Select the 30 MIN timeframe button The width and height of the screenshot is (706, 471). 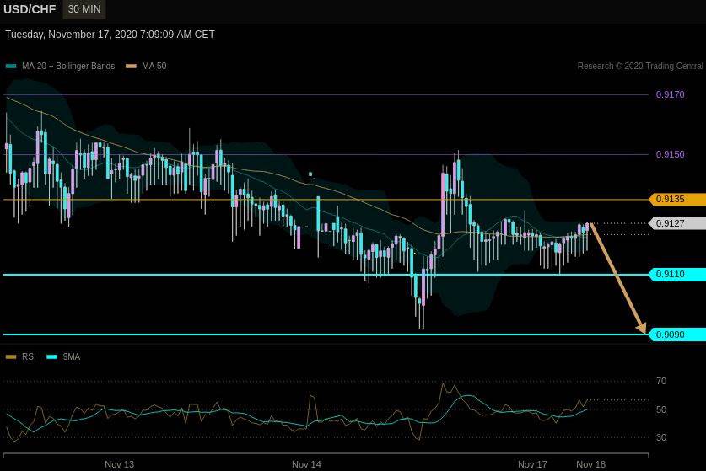84,9
